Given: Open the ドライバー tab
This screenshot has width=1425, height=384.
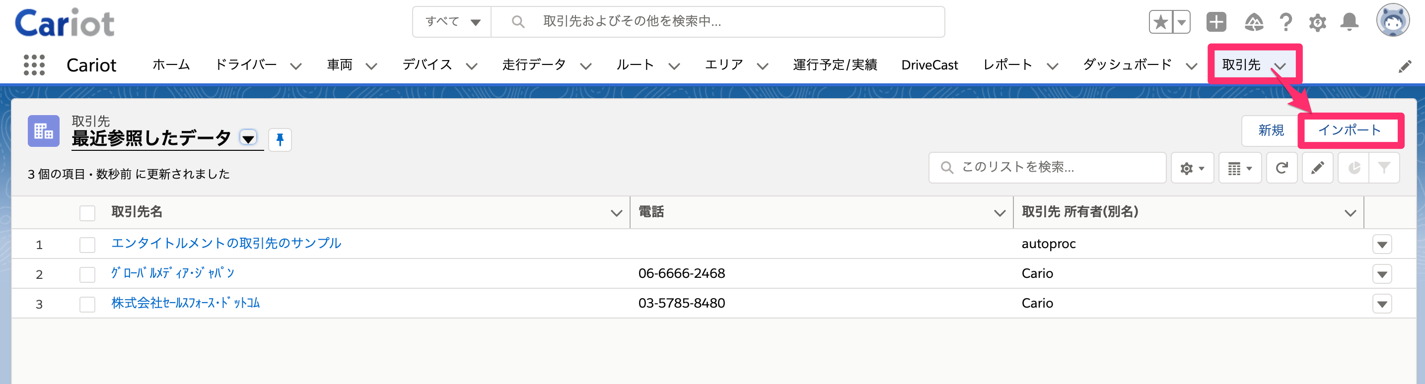Looking at the screenshot, I should pyautogui.click(x=246, y=65).
